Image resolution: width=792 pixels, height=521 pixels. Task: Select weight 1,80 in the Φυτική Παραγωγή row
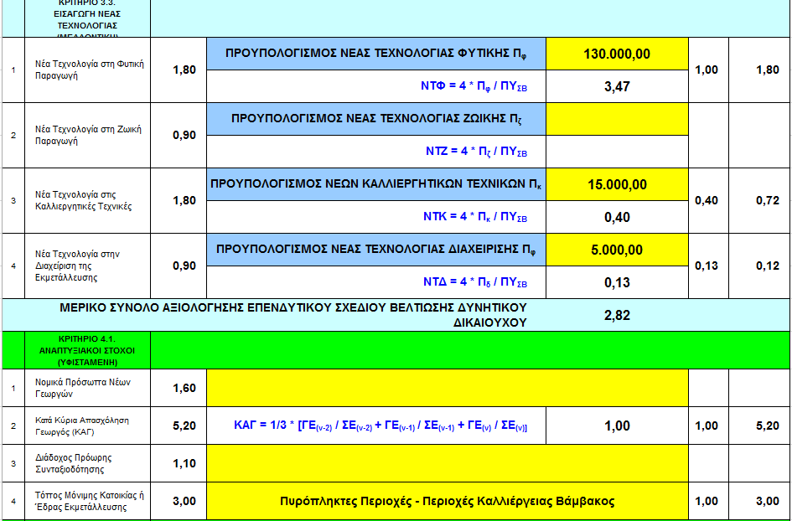coord(184,70)
